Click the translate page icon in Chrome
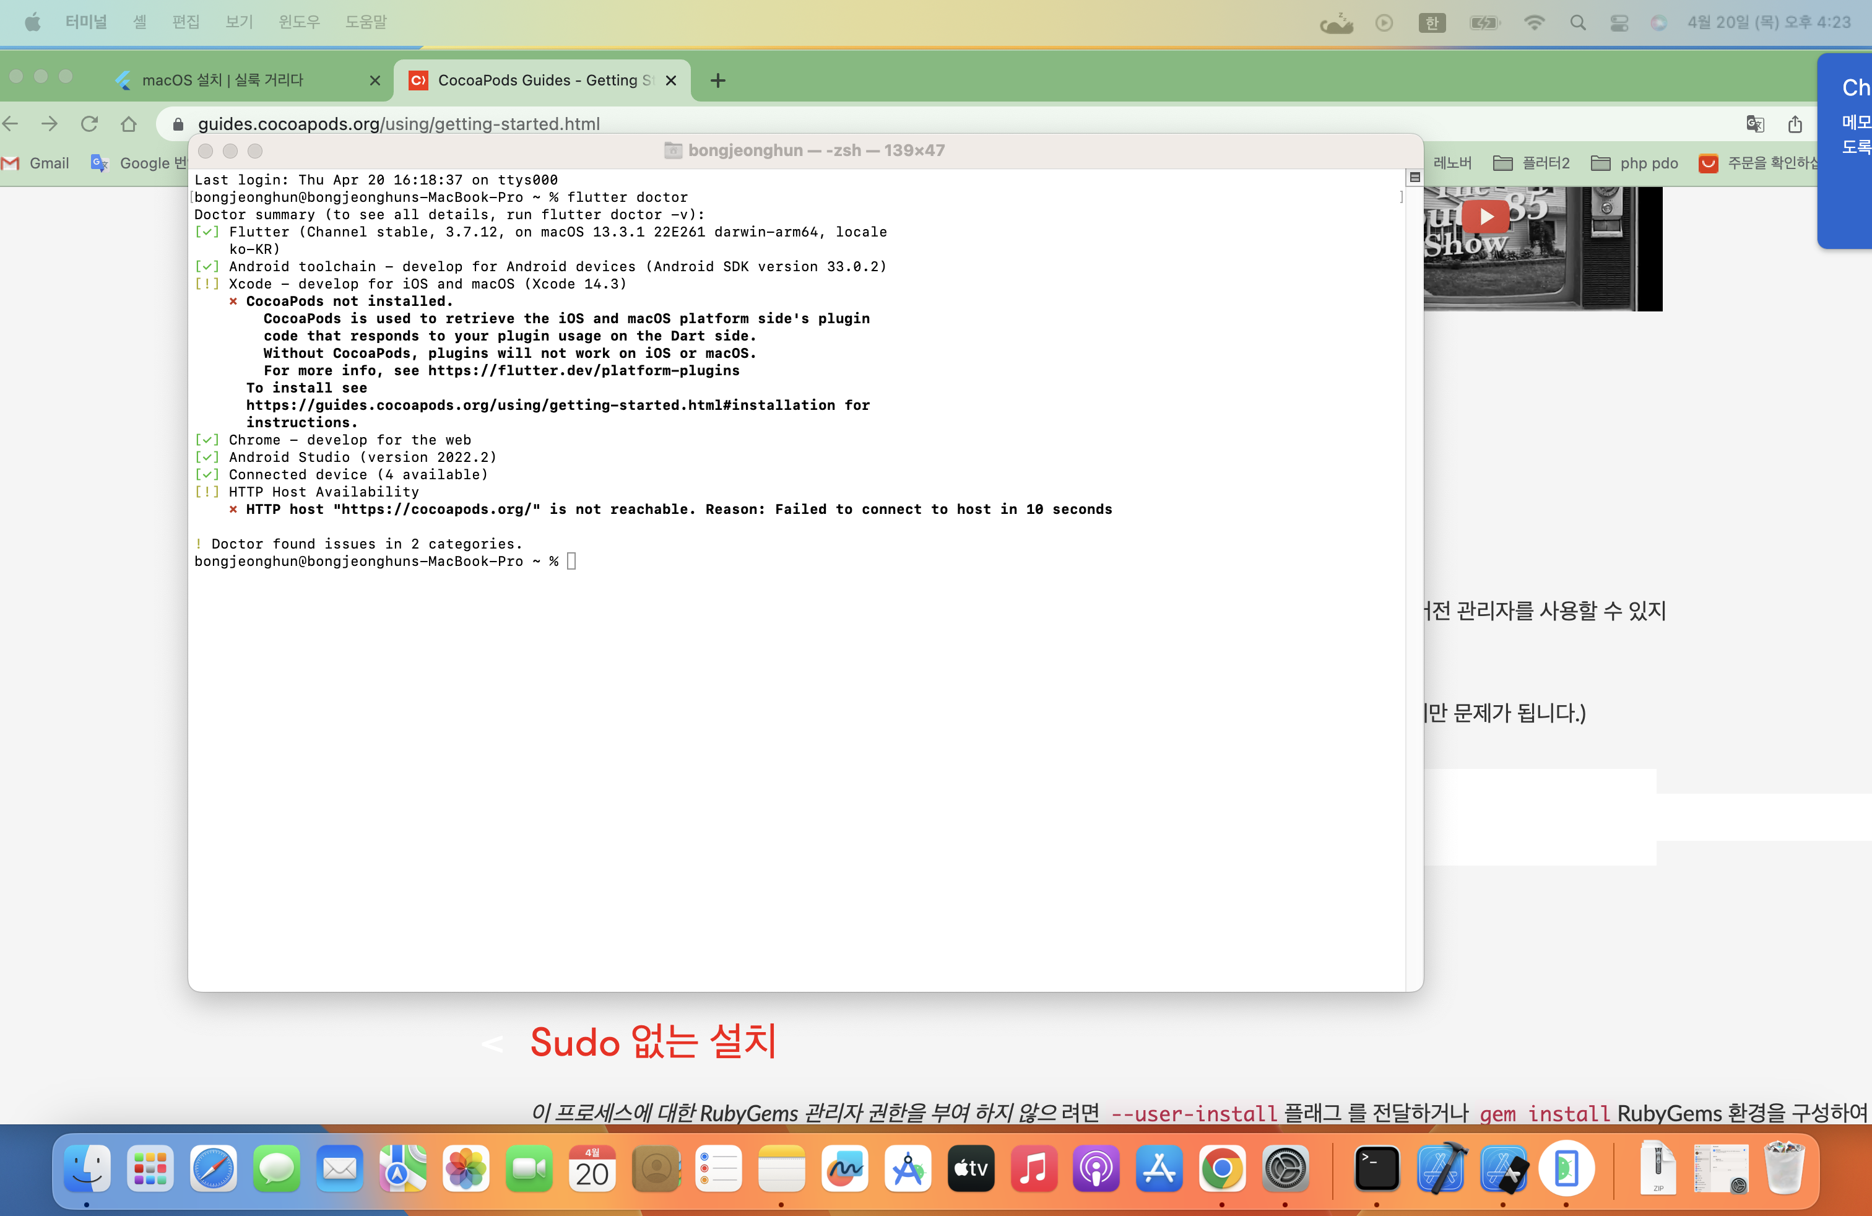The width and height of the screenshot is (1872, 1216). point(1755,123)
